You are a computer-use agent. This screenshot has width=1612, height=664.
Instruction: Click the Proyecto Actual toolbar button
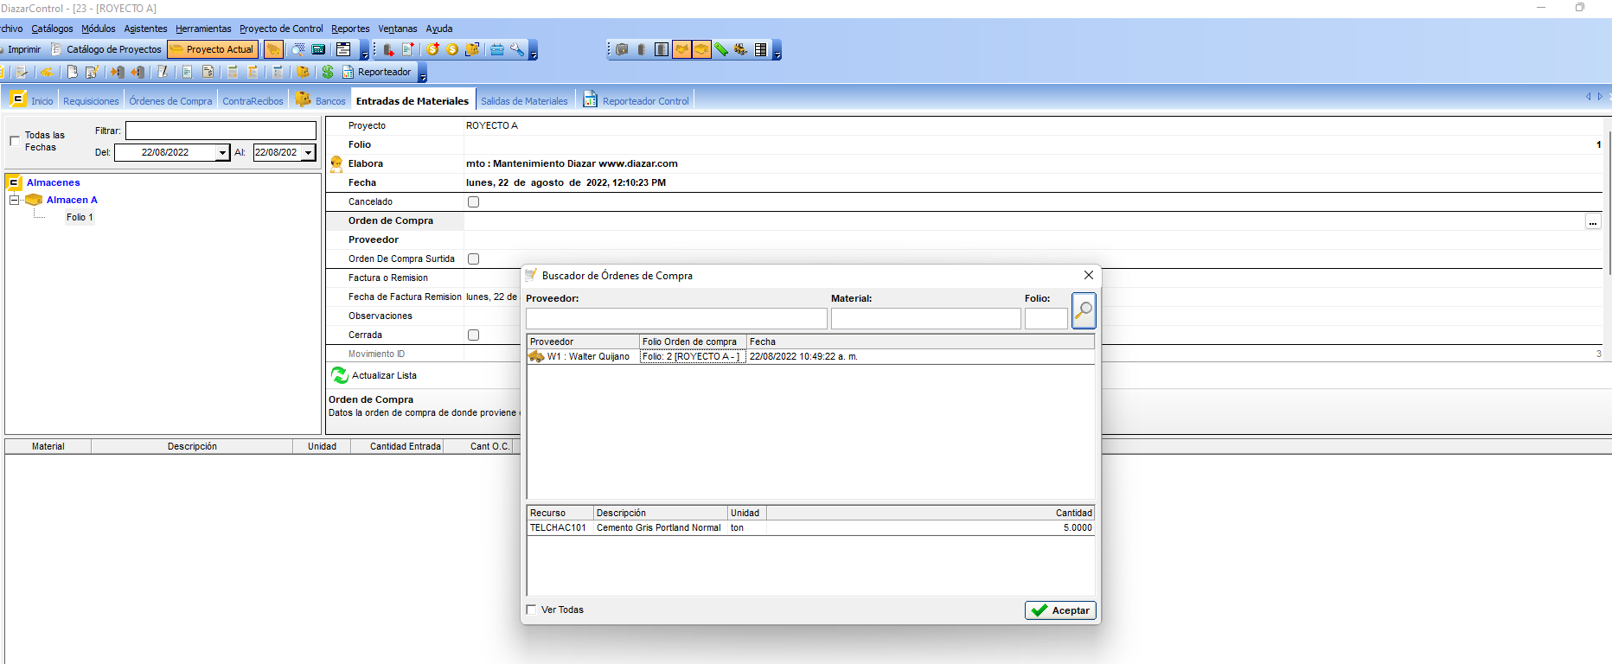pyautogui.click(x=213, y=49)
